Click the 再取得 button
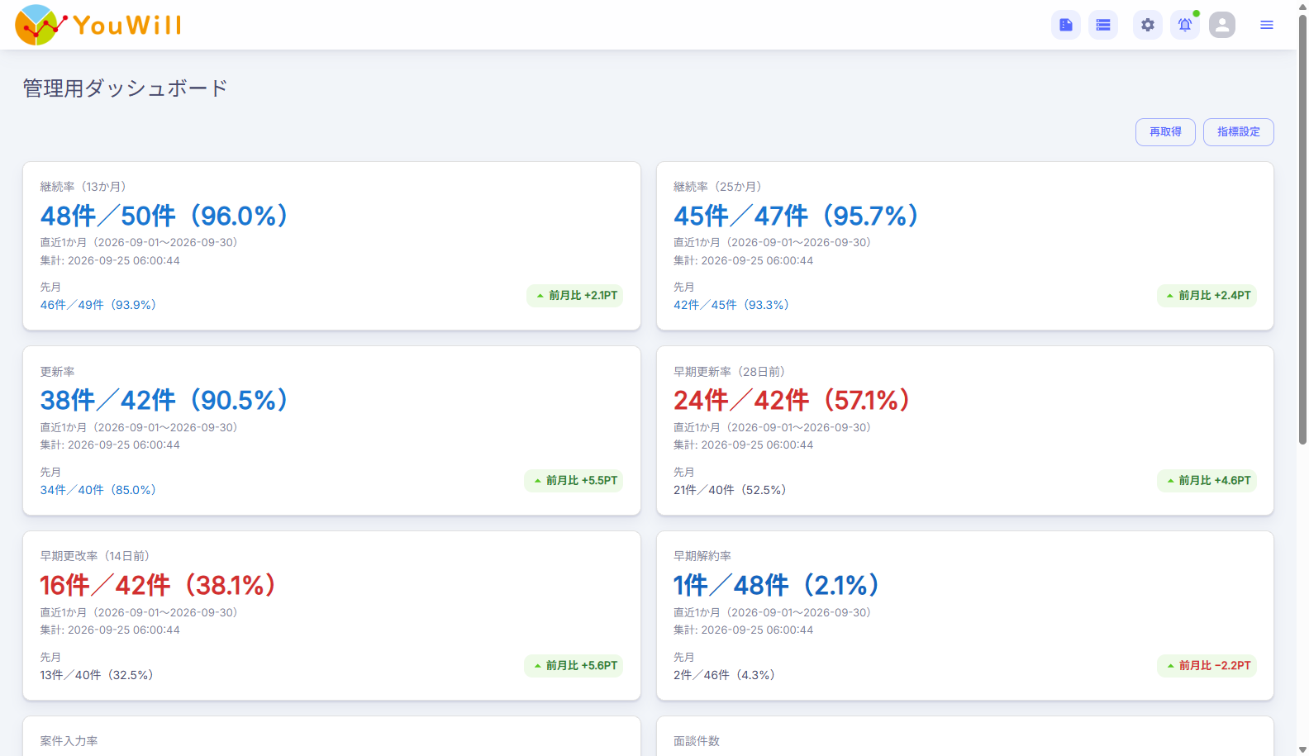The image size is (1309, 756). (1165, 132)
